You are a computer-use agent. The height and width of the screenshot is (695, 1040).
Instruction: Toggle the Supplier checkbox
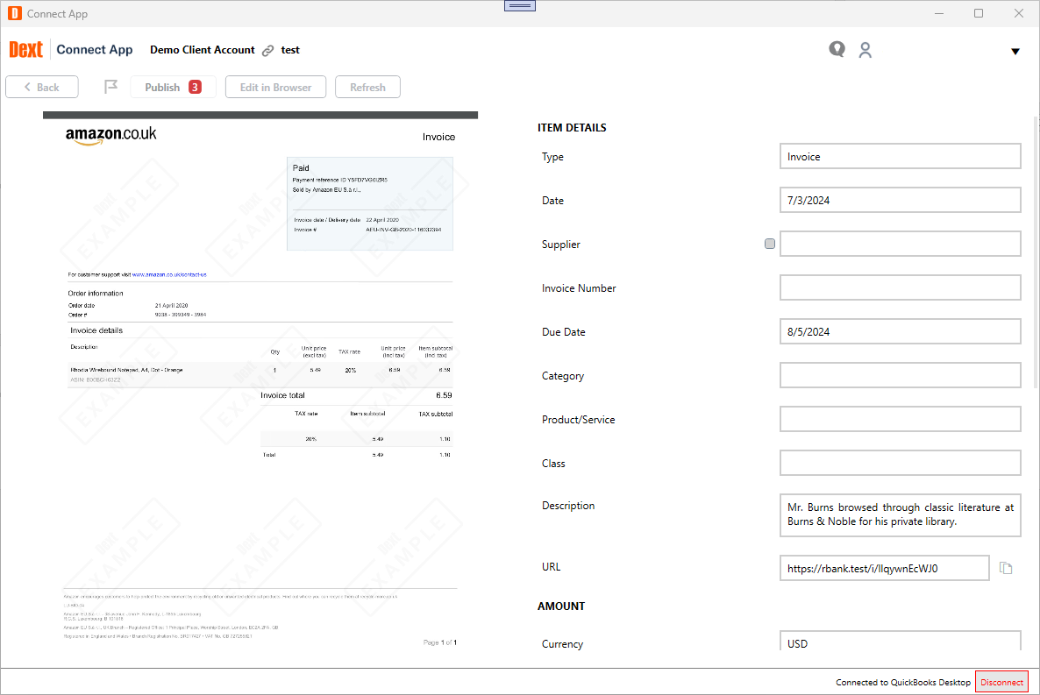tap(769, 244)
